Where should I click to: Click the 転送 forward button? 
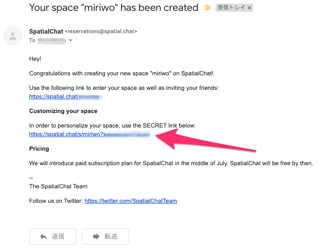(106, 236)
